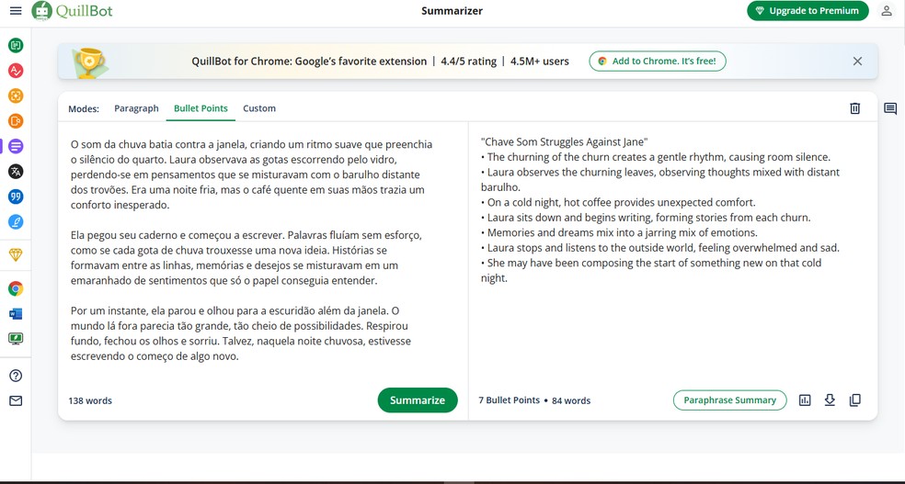Click the Paraphrase Summary button

[x=729, y=400]
